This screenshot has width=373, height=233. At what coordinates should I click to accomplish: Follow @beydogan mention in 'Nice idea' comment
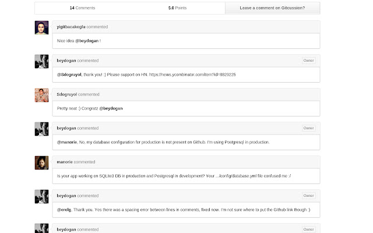pos(87,41)
